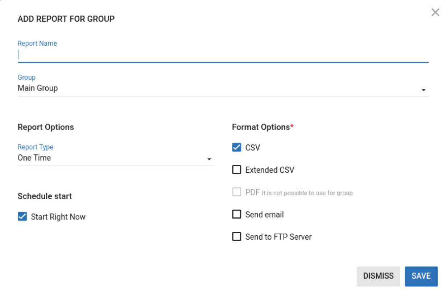Enable Send to FTP Server
Viewport: 446px width, 294px height.
click(x=236, y=236)
